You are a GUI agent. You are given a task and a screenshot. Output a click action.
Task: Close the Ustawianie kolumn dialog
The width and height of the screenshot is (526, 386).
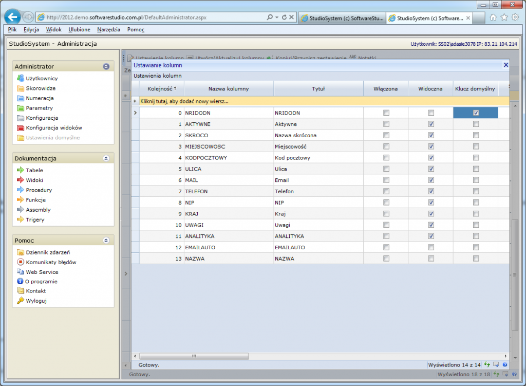(505, 65)
